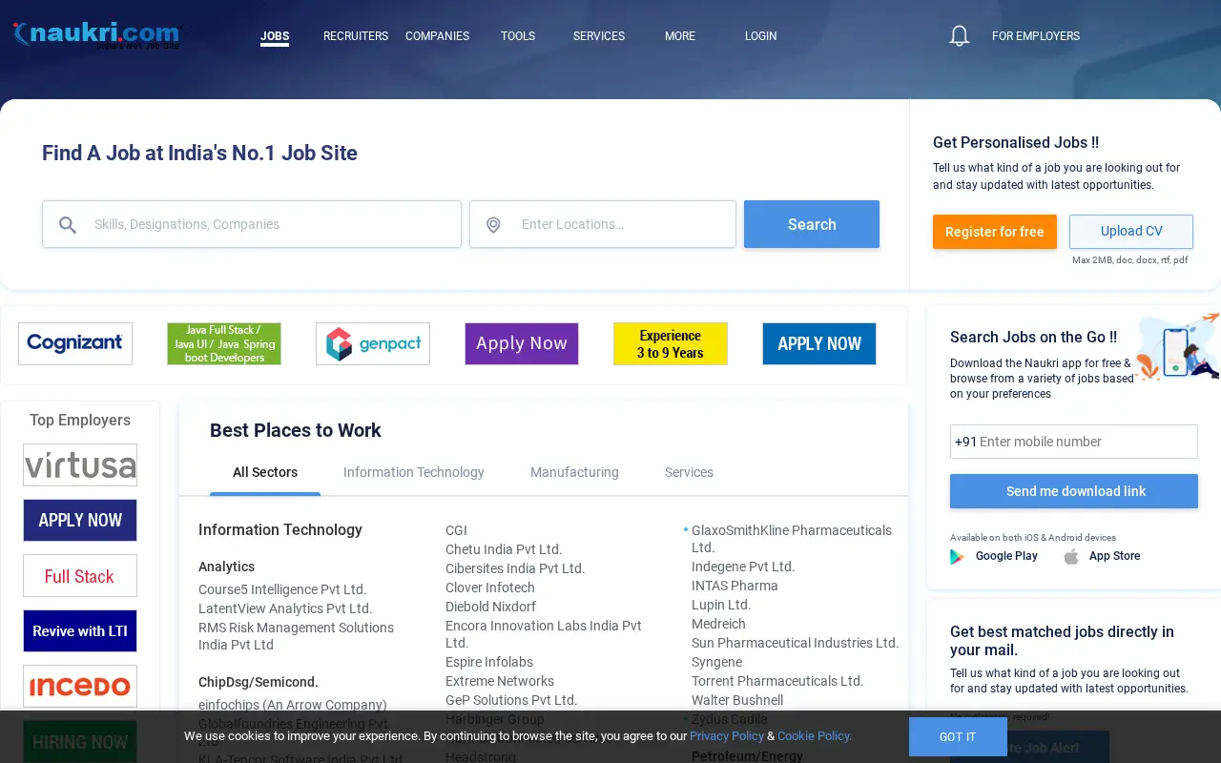
Task: Expand the MORE menu
Action: pos(680,36)
